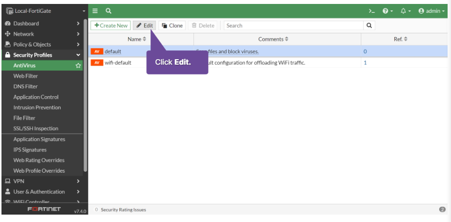Expand the User & Authentication menu
Image resolution: width=451 pixels, height=222 pixels.
[42, 192]
